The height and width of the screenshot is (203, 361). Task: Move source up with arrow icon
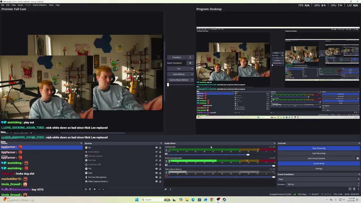pyautogui.click(x=99, y=189)
